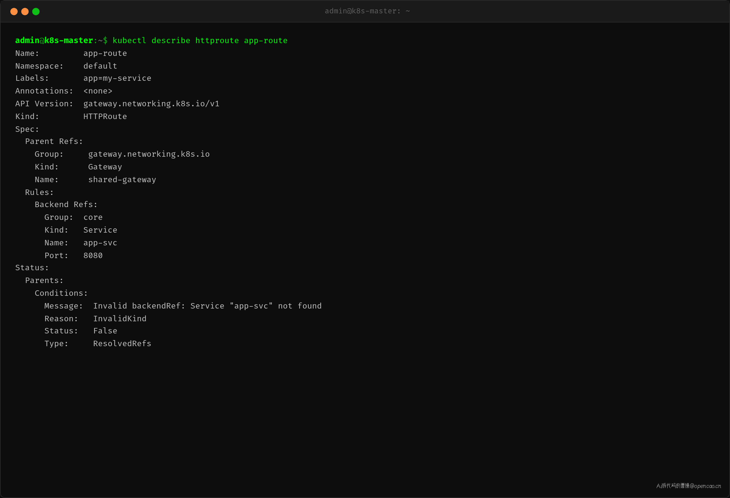
Task: Click API version gateway.networking.k8s.io/v1
Action: [x=151, y=104]
